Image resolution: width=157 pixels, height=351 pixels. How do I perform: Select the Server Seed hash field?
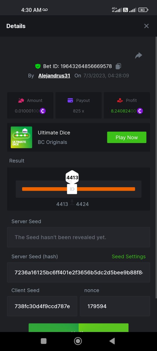[78, 272]
